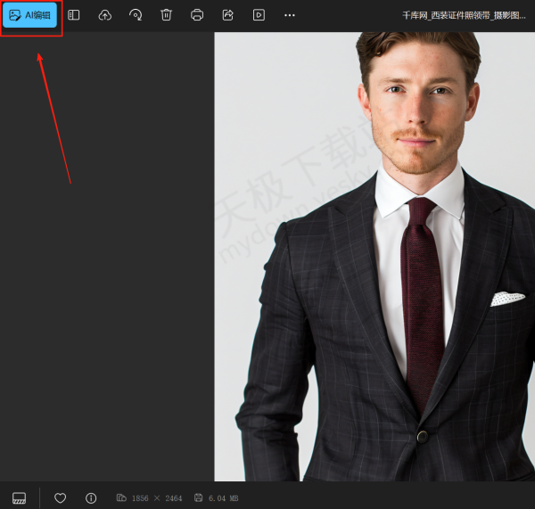Click the 6.04 MB file size label
Image resolution: width=535 pixels, height=509 pixels.
[x=223, y=498]
